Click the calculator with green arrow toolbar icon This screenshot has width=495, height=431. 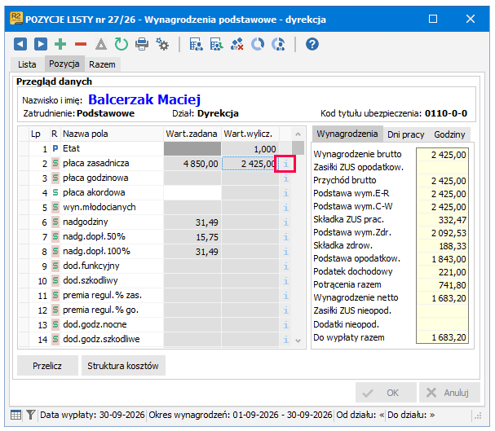click(x=217, y=44)
